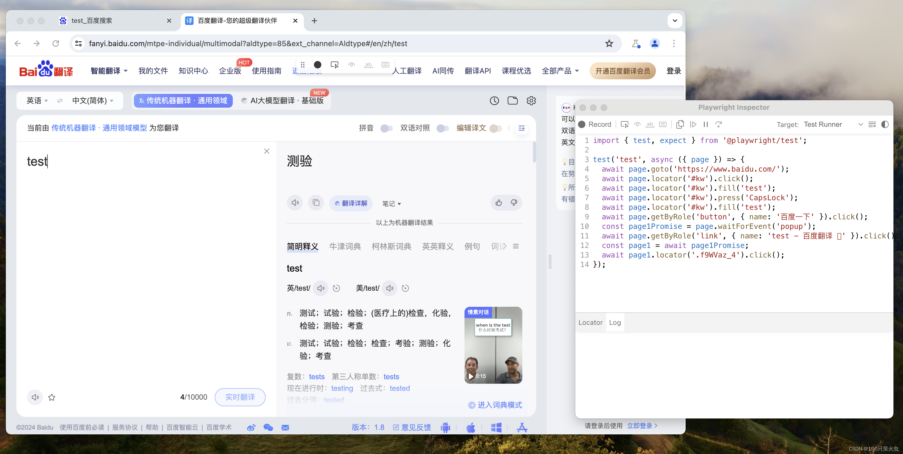Toggle the 双语对照 switch
Image resolution: width=903 pixels, height=454 pixels.
[443, 128]
